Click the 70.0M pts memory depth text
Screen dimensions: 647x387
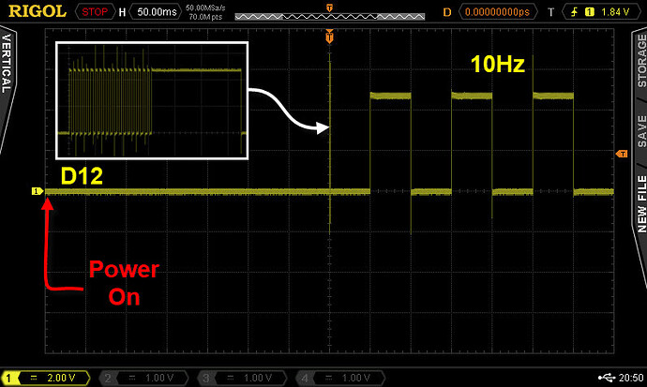(x=205, y=17)
